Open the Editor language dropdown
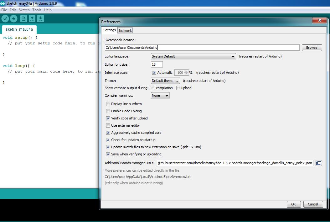Image resolution: width=330 pixels, height=222 pixels. (193, 56)
